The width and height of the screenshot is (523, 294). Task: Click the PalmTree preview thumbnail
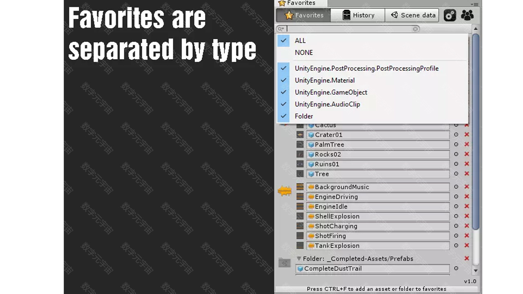(x=300, y=145)
